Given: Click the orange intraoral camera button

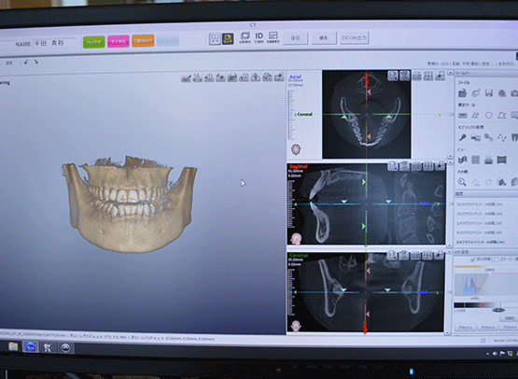Looking at the screenshot, I should tap(143, 41).
